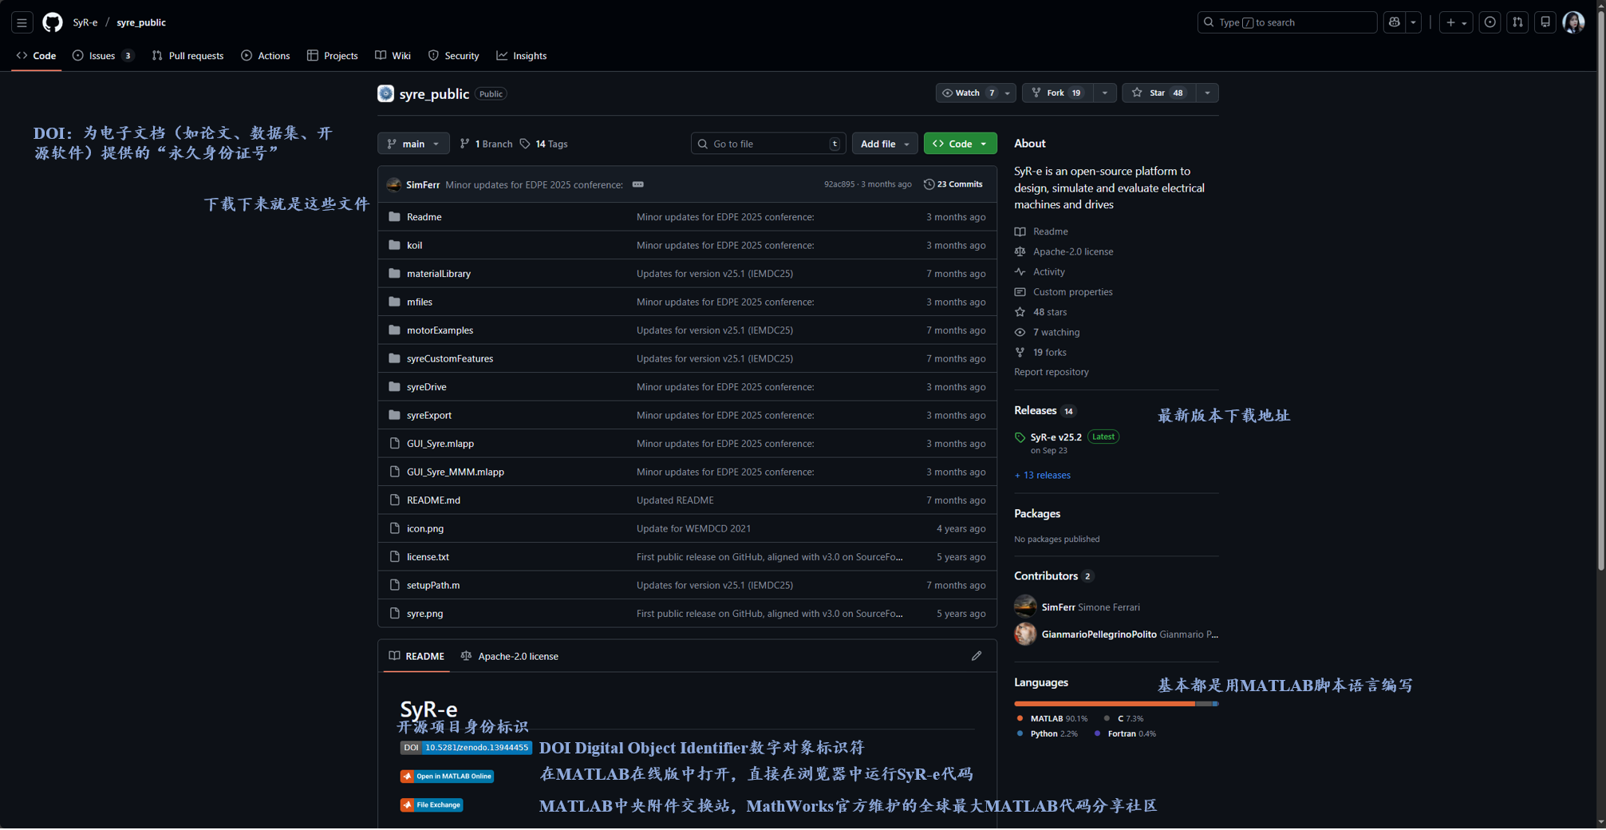Open the koil folder
Viewport: 1606px width, 830px height.
(x=415, y=245)
